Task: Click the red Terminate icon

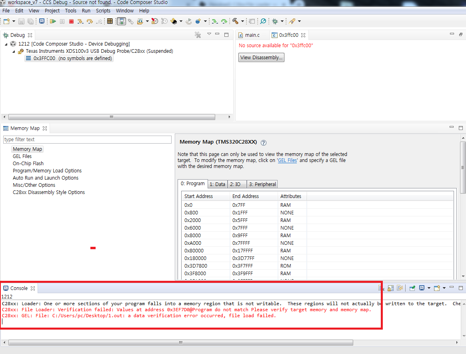Action: [71, 21]
